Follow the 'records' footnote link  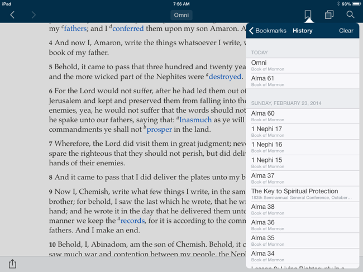(132, 221)
